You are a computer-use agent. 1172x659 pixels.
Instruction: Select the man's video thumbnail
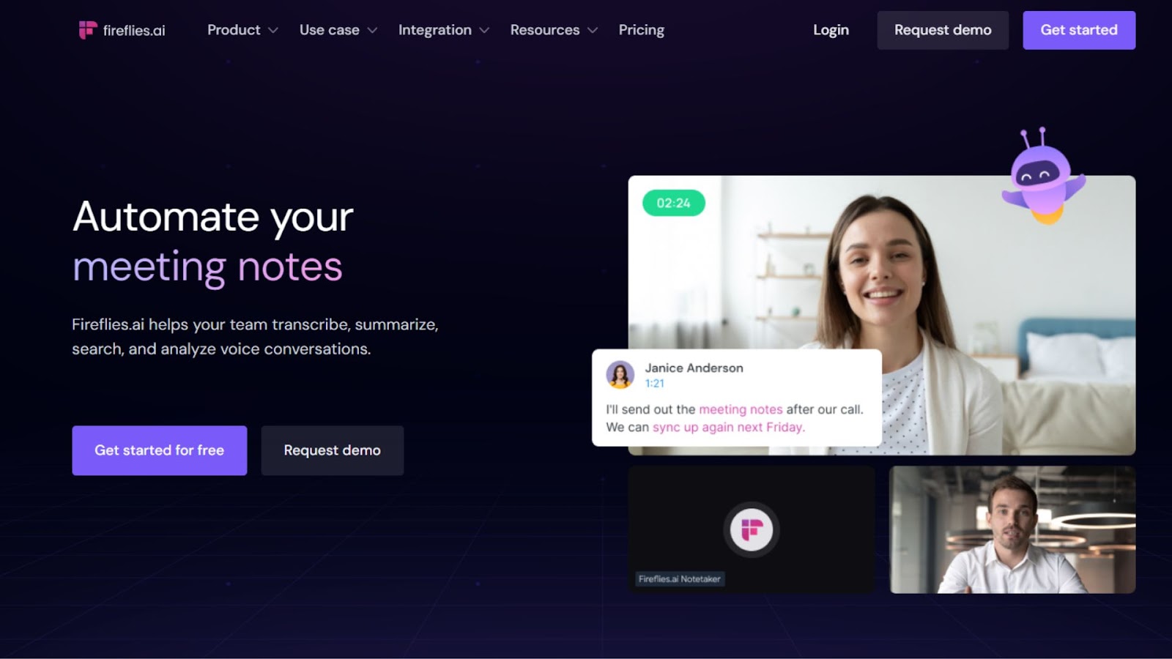[1012, 529]
